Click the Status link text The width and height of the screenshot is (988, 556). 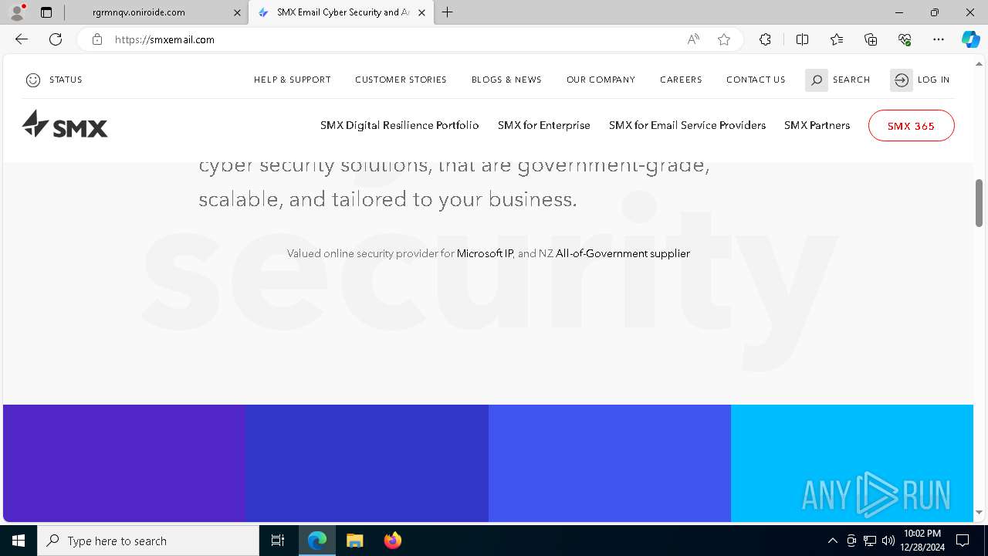tap(66, 80)
